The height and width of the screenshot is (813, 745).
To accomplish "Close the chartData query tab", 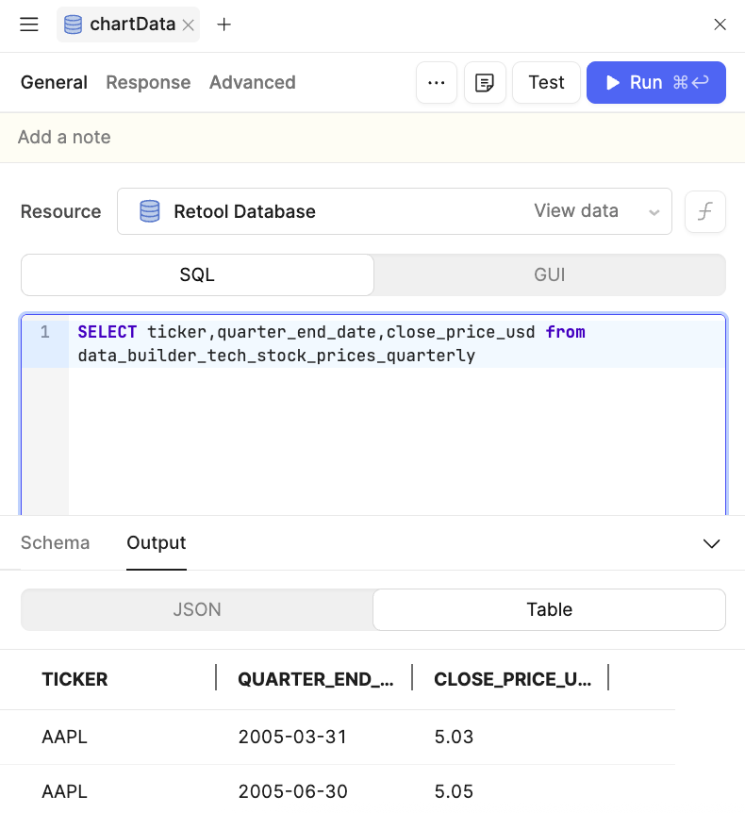I will tap(189, 25).
